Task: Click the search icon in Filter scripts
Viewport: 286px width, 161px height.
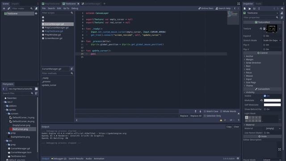Action: point(72,13)
